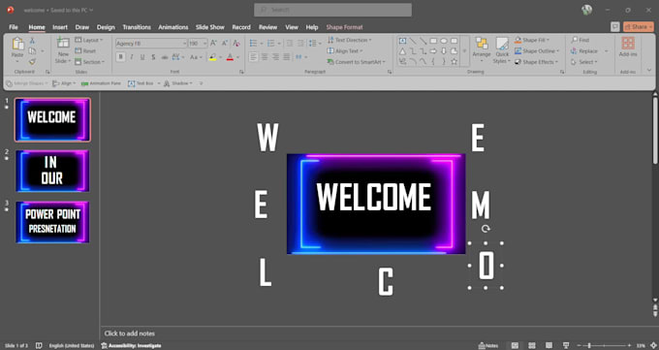Align text left
The height and width of the screenshot is (350, 659).
[254, 57]
